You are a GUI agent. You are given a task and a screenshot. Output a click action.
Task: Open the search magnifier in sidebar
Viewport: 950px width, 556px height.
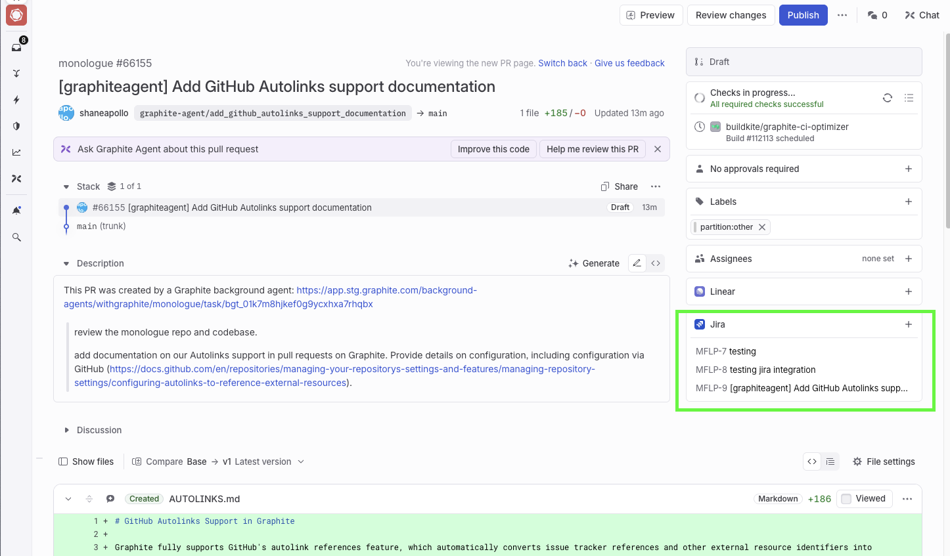point(16,237)
